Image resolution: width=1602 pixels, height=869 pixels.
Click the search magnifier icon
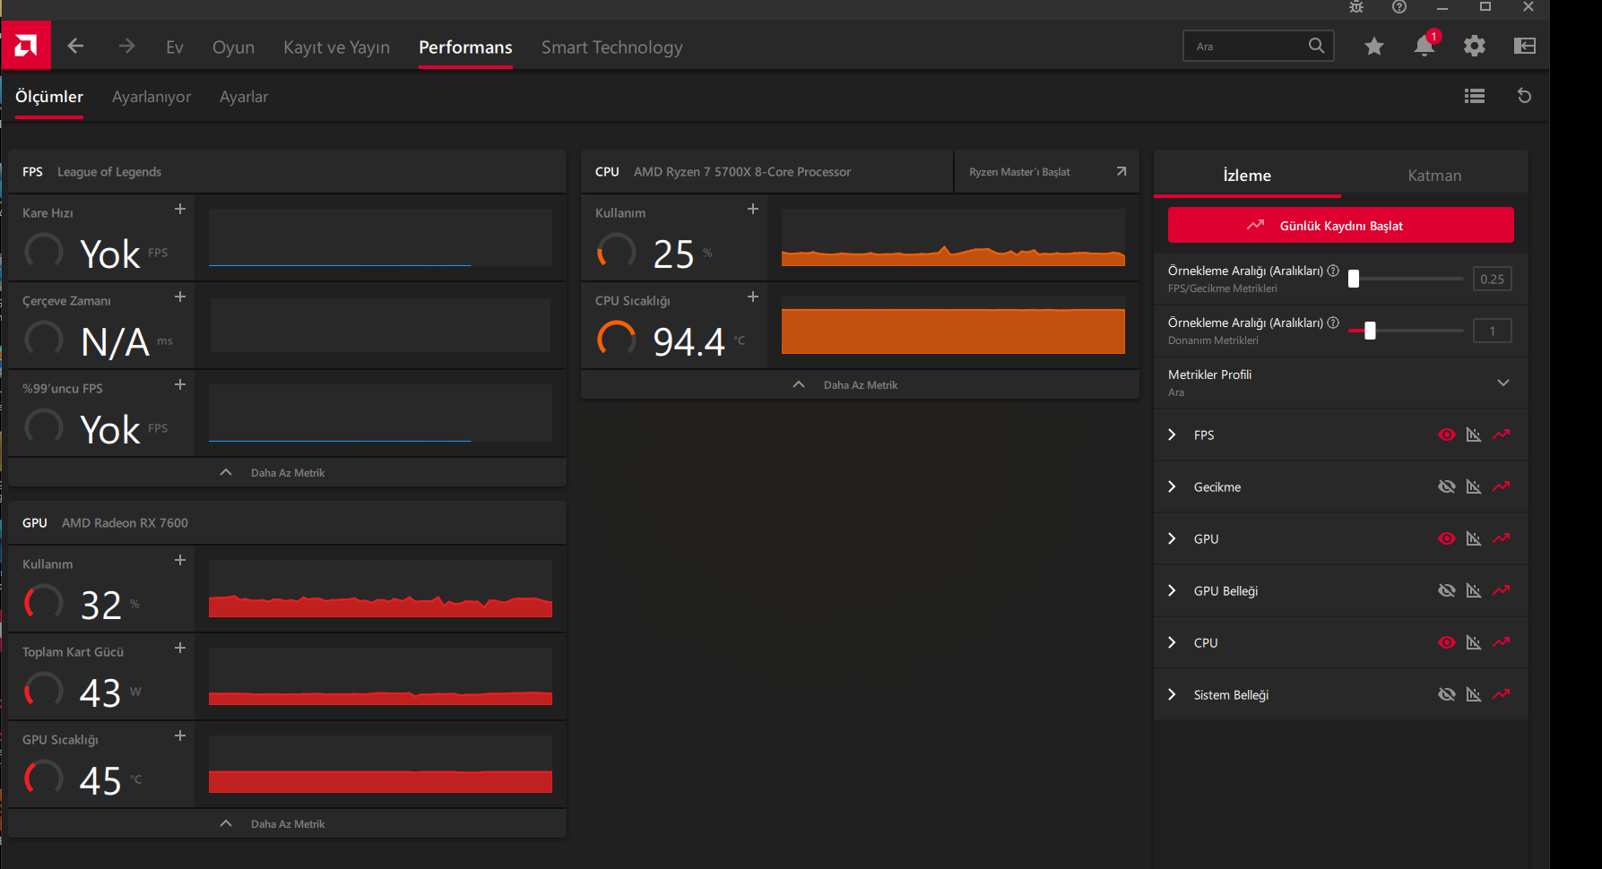coord(1316,46)
